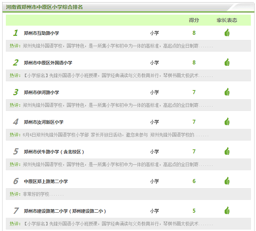Open 中原区郑上路第二小学 school link
Image resolution: width=256 pixels, height=231 pixels.
[46, 182]
